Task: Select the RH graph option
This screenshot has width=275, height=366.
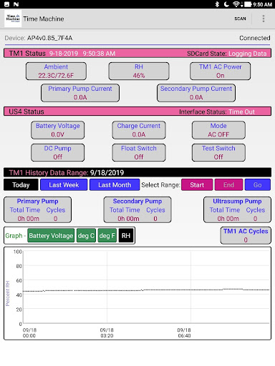Action: (x=126, y=235)
